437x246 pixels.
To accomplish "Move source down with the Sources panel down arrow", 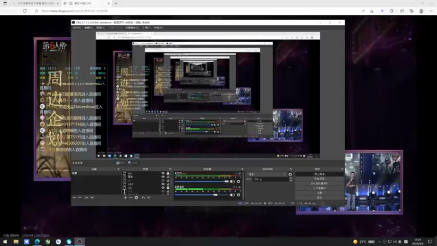I will 149,197.
